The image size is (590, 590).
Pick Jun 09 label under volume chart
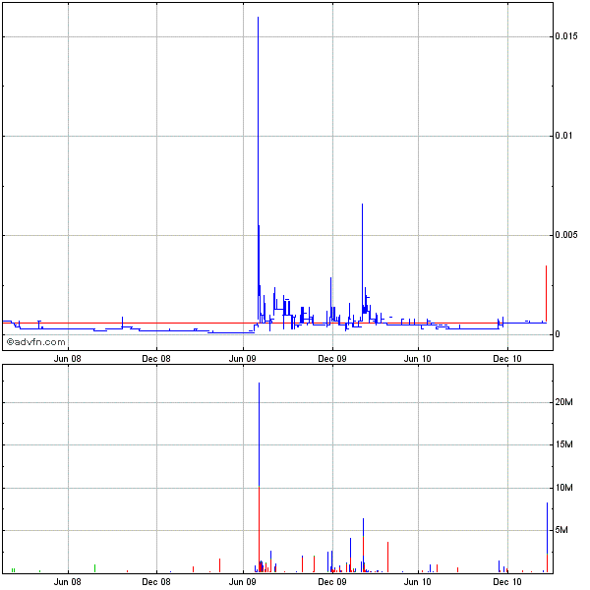242,582
